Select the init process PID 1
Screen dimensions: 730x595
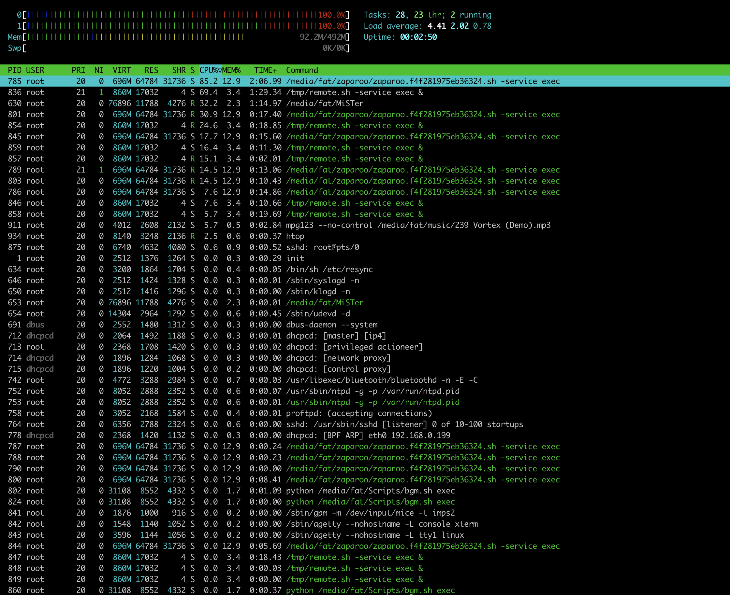[x=365, y=258]
